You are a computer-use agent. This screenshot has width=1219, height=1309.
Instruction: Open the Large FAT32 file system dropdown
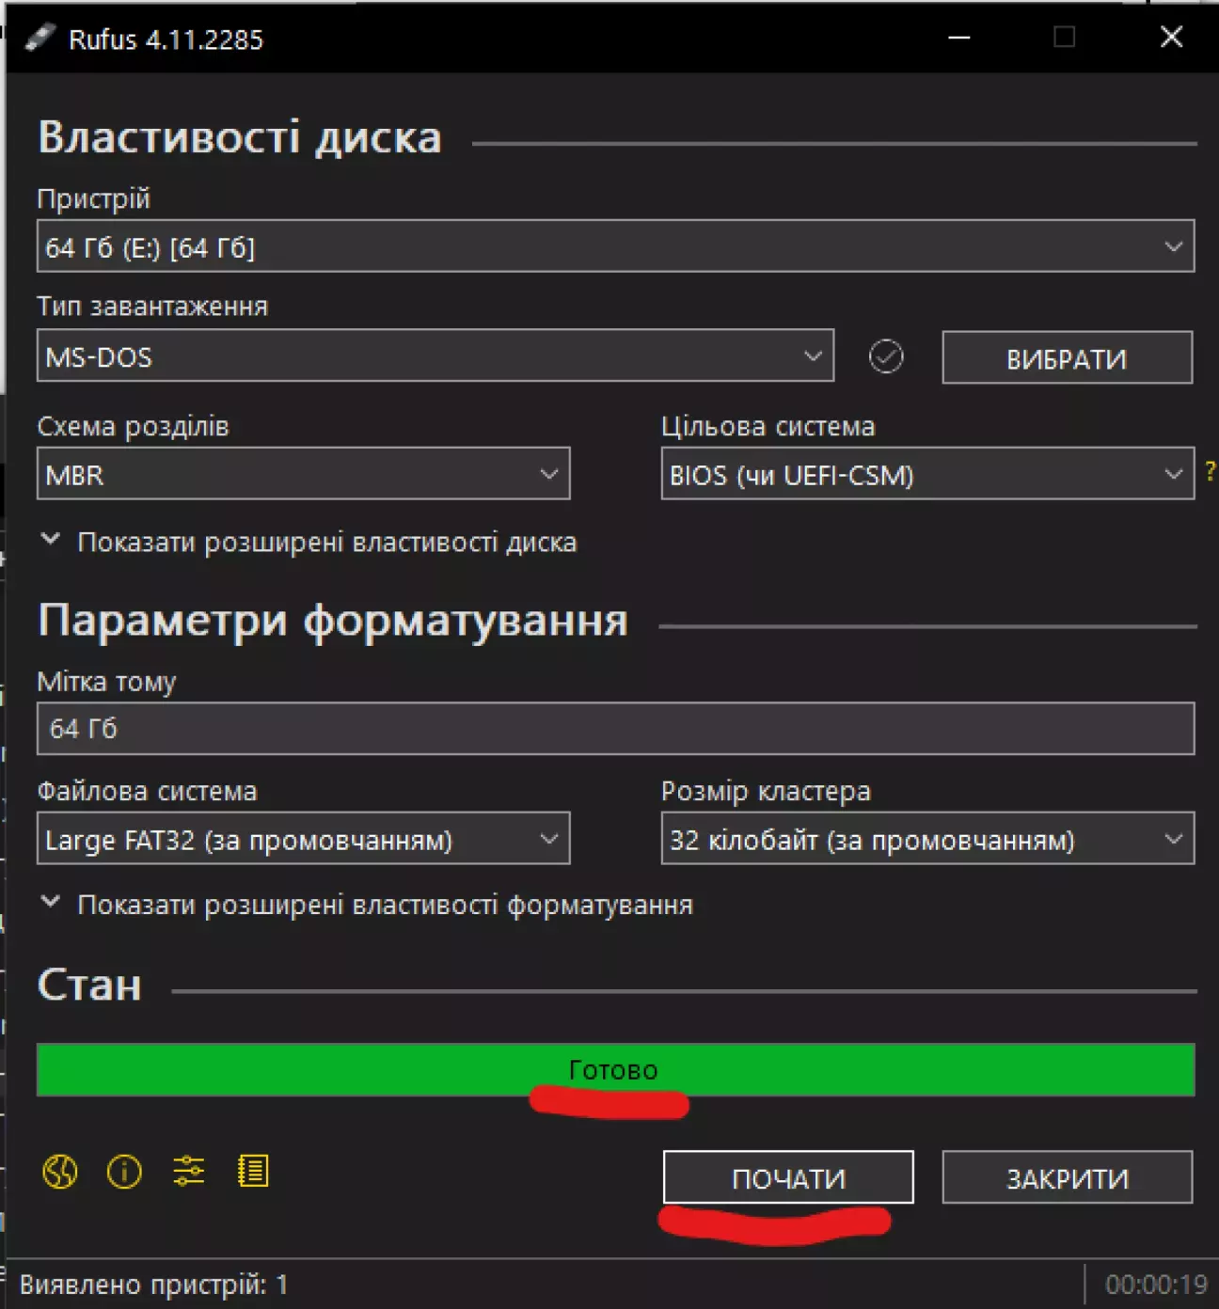click(x=303, y=839)
